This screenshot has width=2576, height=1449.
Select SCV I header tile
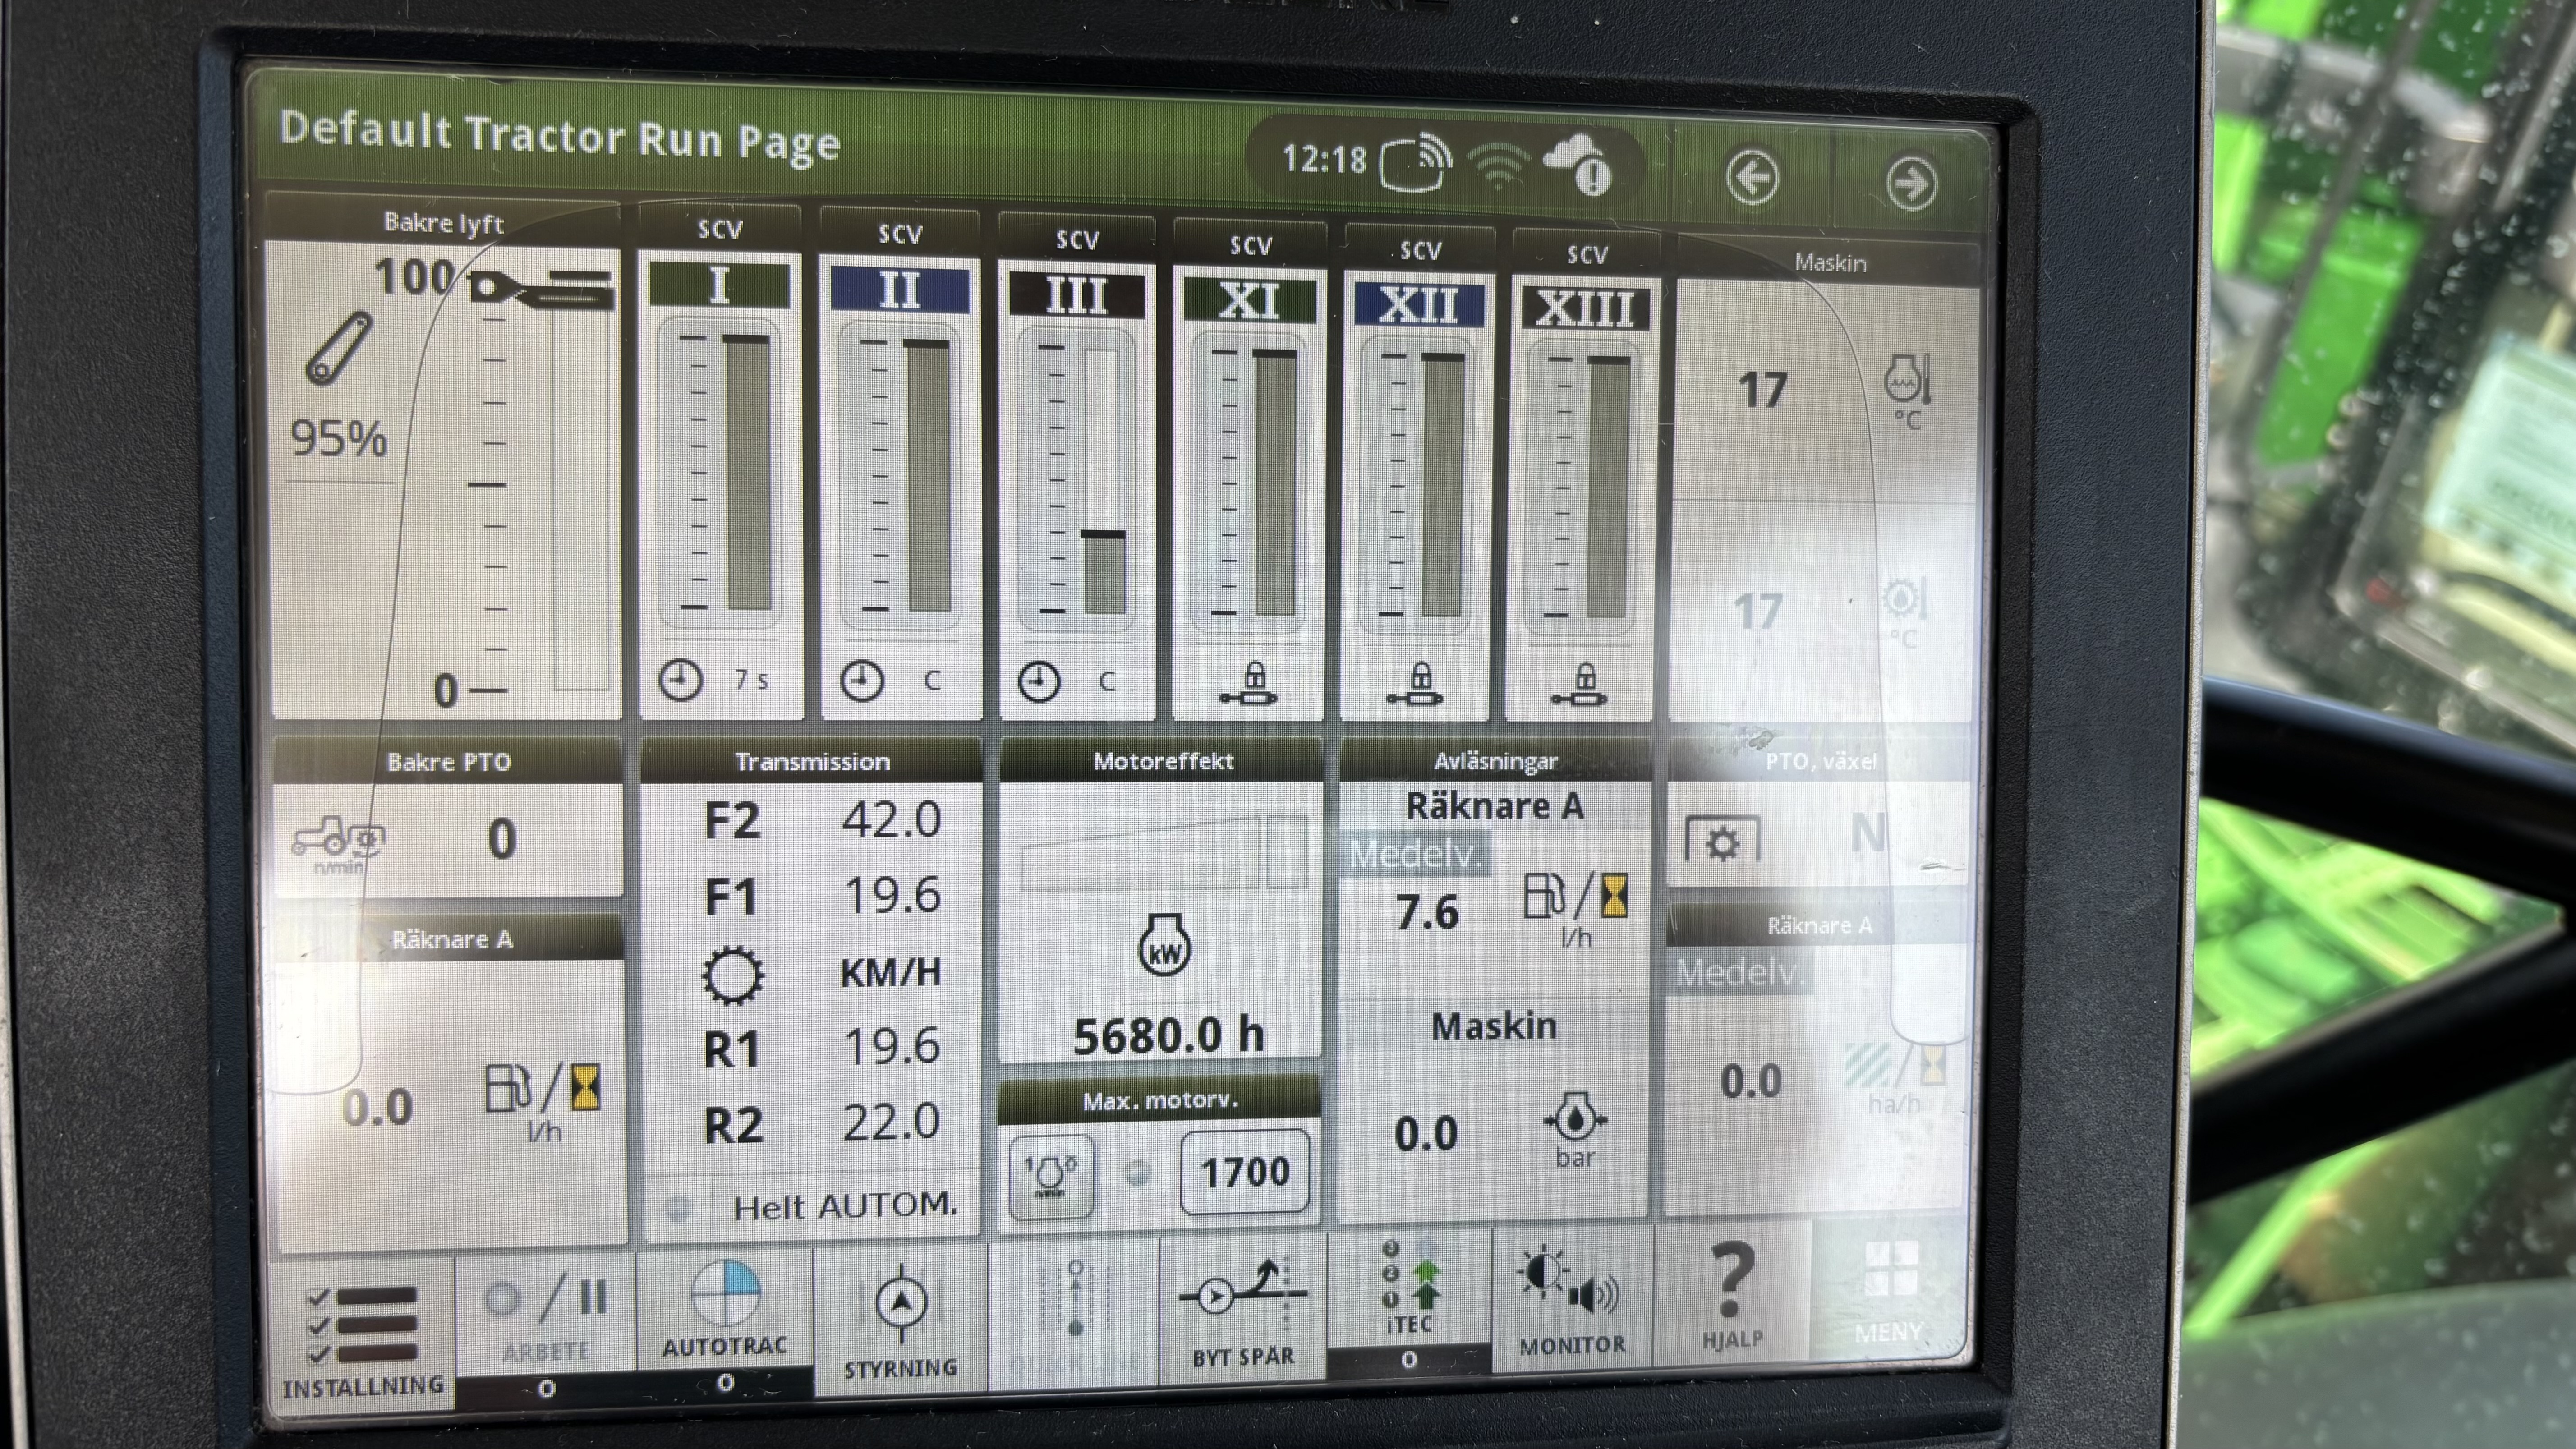pos(720,286)
